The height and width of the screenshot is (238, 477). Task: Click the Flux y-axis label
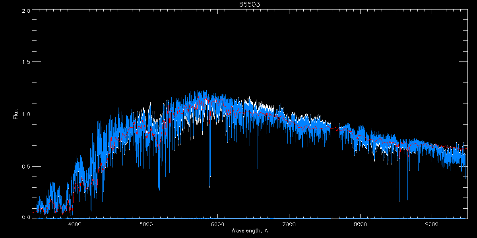click(x=16, y=114)
